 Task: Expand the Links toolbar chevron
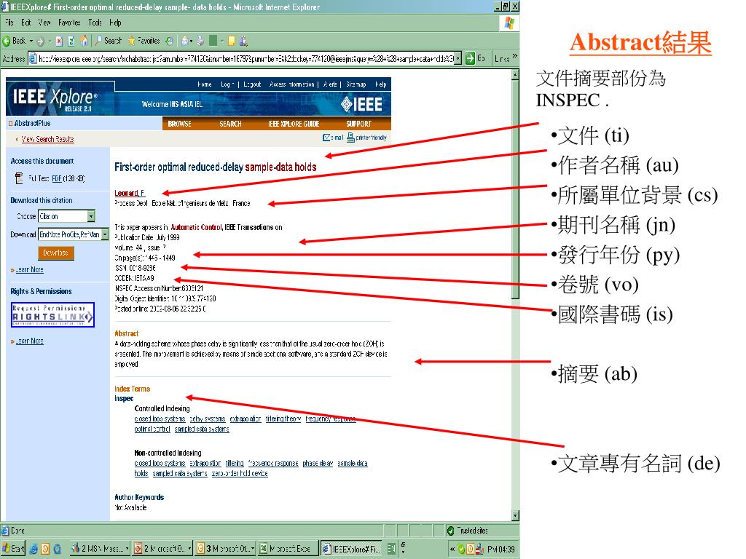(514, 57)
